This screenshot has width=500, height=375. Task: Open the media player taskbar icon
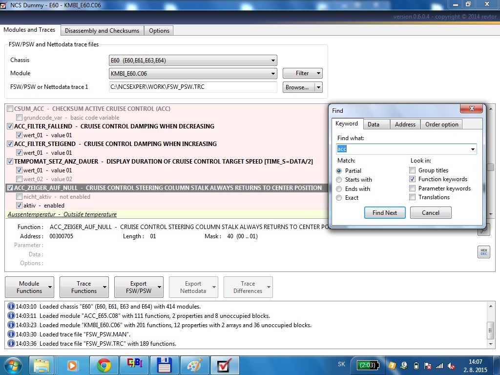coord(72,365)
